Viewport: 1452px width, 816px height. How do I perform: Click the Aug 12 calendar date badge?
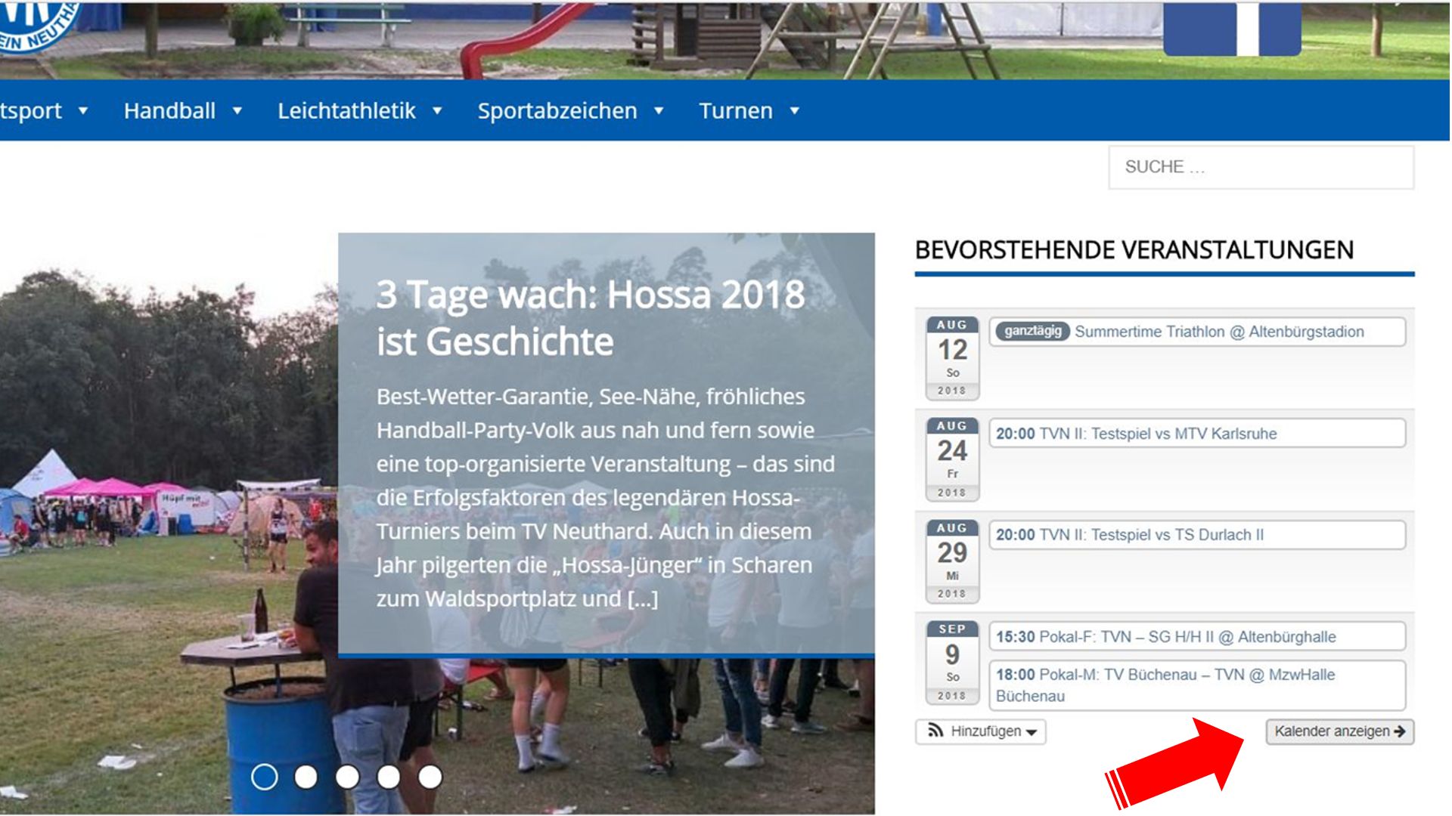[953, 358]
